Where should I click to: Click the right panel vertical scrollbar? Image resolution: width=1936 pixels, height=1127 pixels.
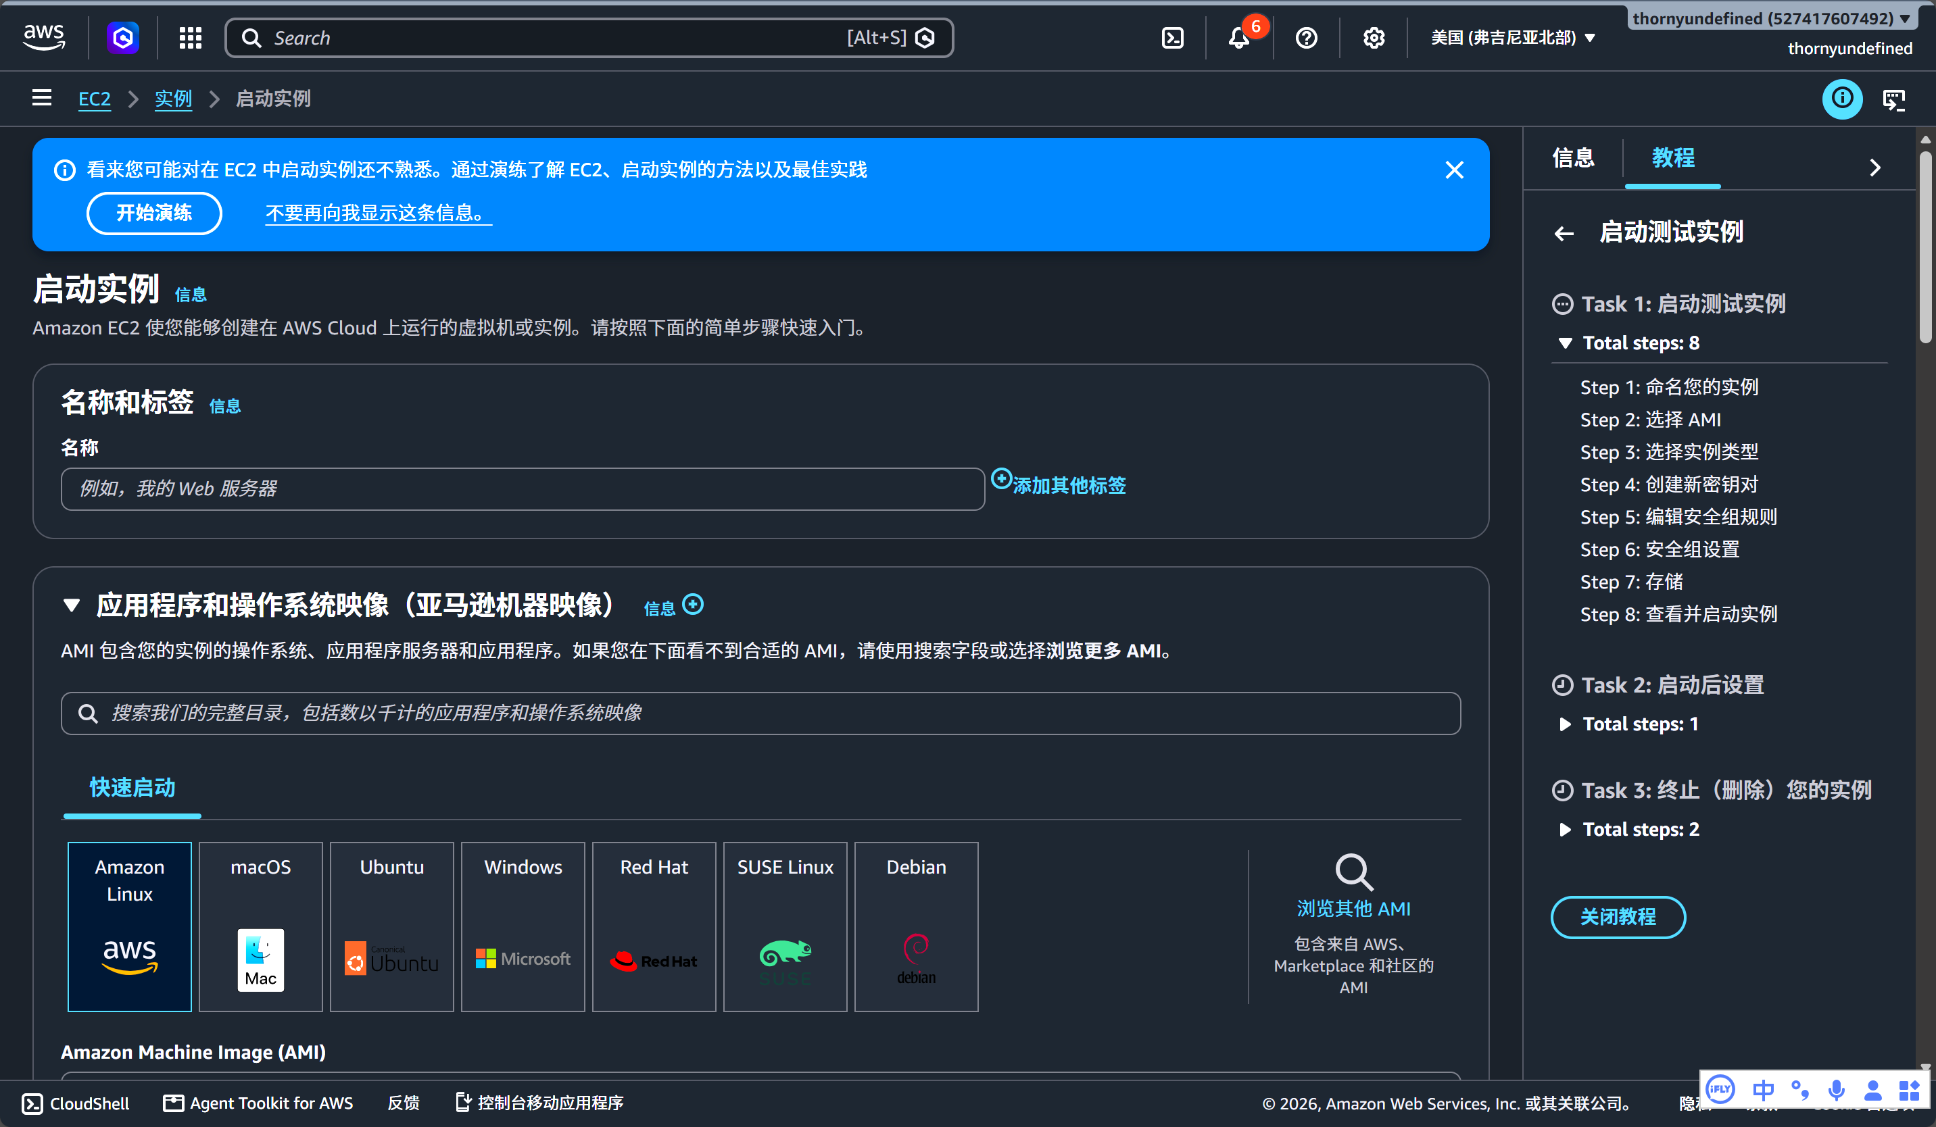point(1925,246)
